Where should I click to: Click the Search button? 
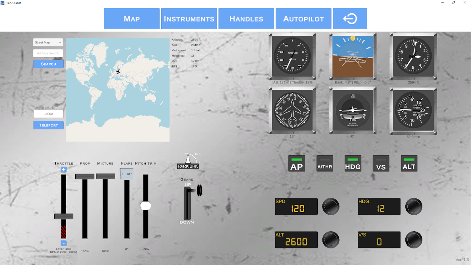click(48, 64)
